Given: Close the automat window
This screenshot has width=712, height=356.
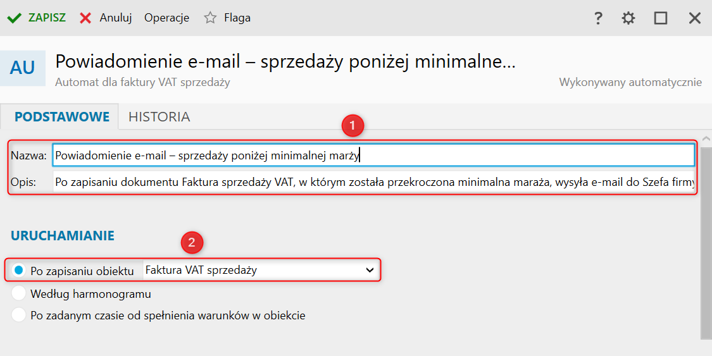Looking at the screenshot, I should (694, 18).
